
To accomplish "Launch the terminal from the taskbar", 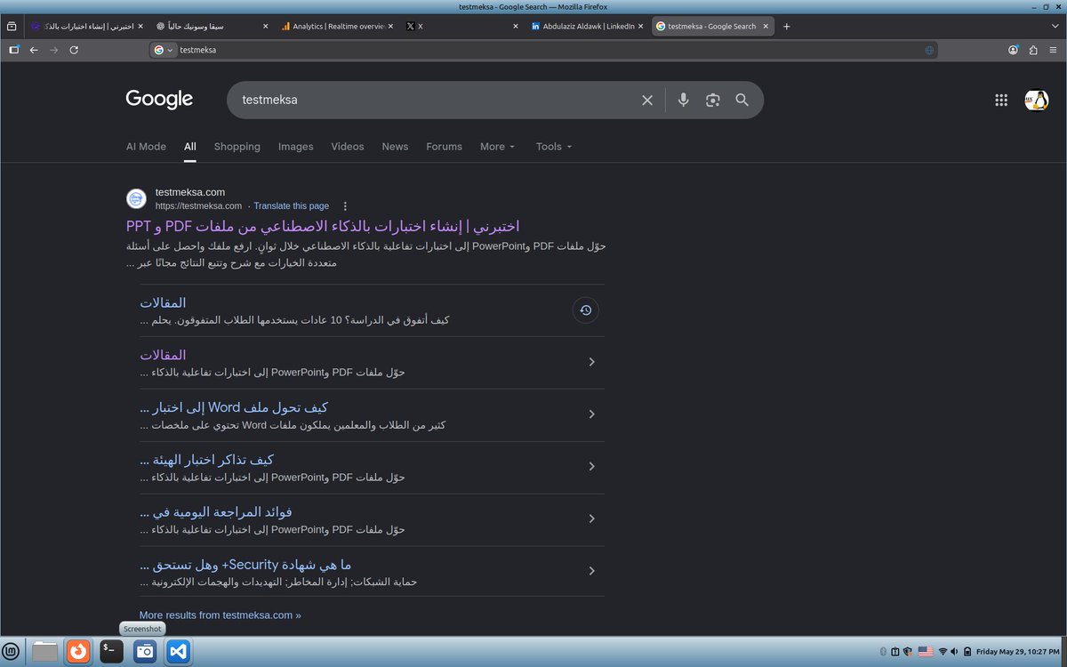I will click(x=111, y=652).
